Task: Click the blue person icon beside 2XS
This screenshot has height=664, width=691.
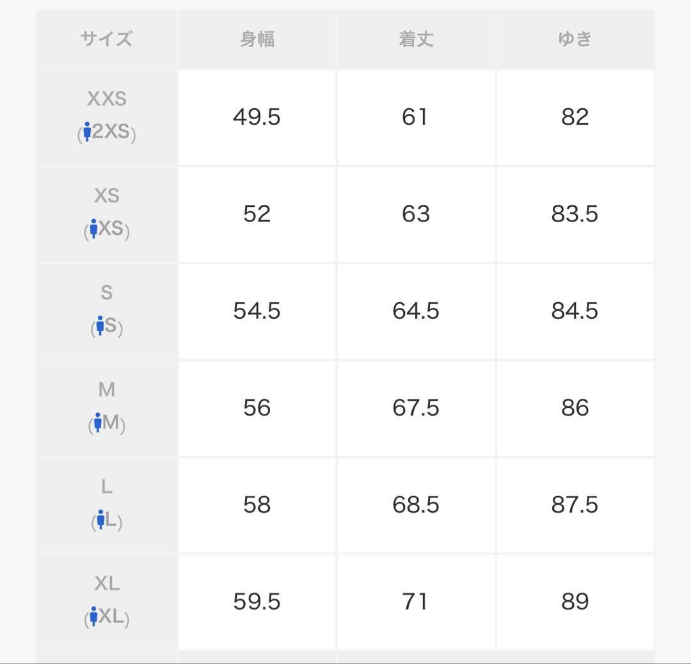Action: tap(87, 131)
